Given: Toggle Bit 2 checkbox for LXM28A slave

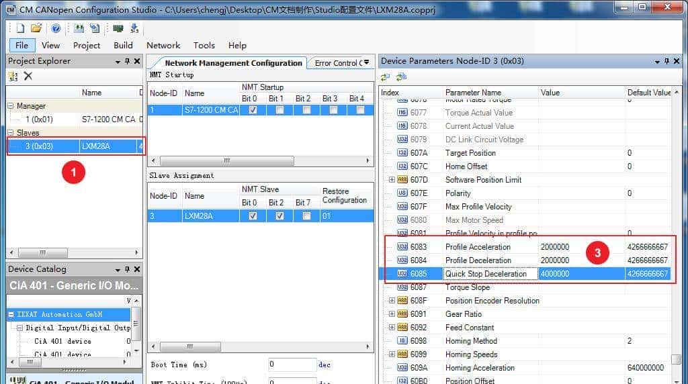Looking at the screenshot, I should pyautogui.click(x=279, y=216).
